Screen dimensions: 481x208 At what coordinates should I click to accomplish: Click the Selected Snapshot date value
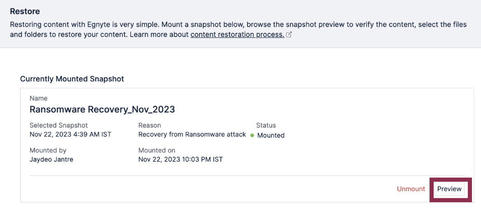click(x=70, y=134)
